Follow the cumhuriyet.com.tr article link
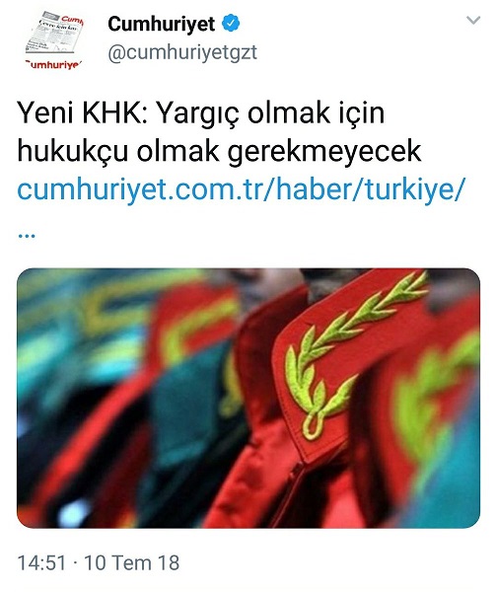Image resolution: width=497 pixels, height=592 pixels. 240,189
